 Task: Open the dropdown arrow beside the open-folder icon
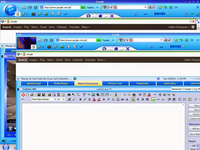pyautogui.click(x=35, y=95)
